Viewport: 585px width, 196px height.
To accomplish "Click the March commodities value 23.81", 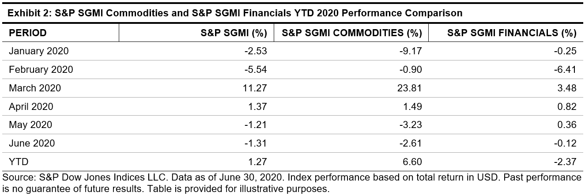I will (411, 88).
